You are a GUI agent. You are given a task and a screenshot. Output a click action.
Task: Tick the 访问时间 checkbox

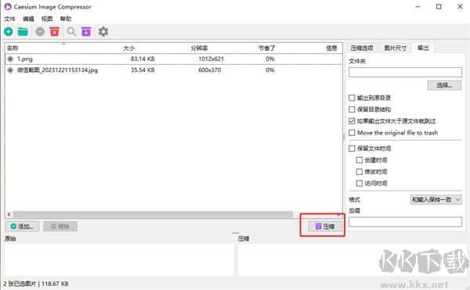click(x=359, y=183)
